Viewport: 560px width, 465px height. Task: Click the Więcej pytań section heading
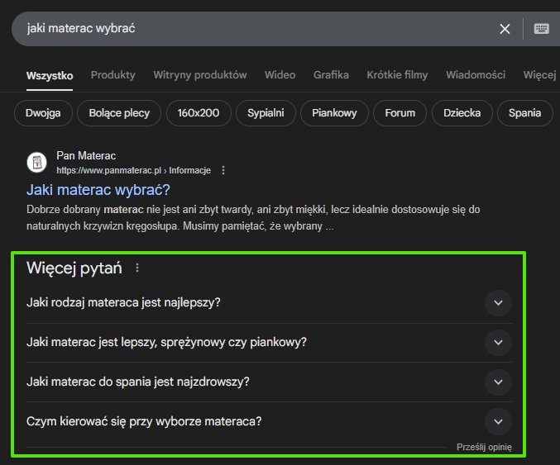coord(74,268)
